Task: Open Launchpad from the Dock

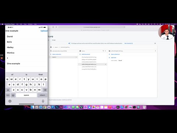Action: pos(37,107)
